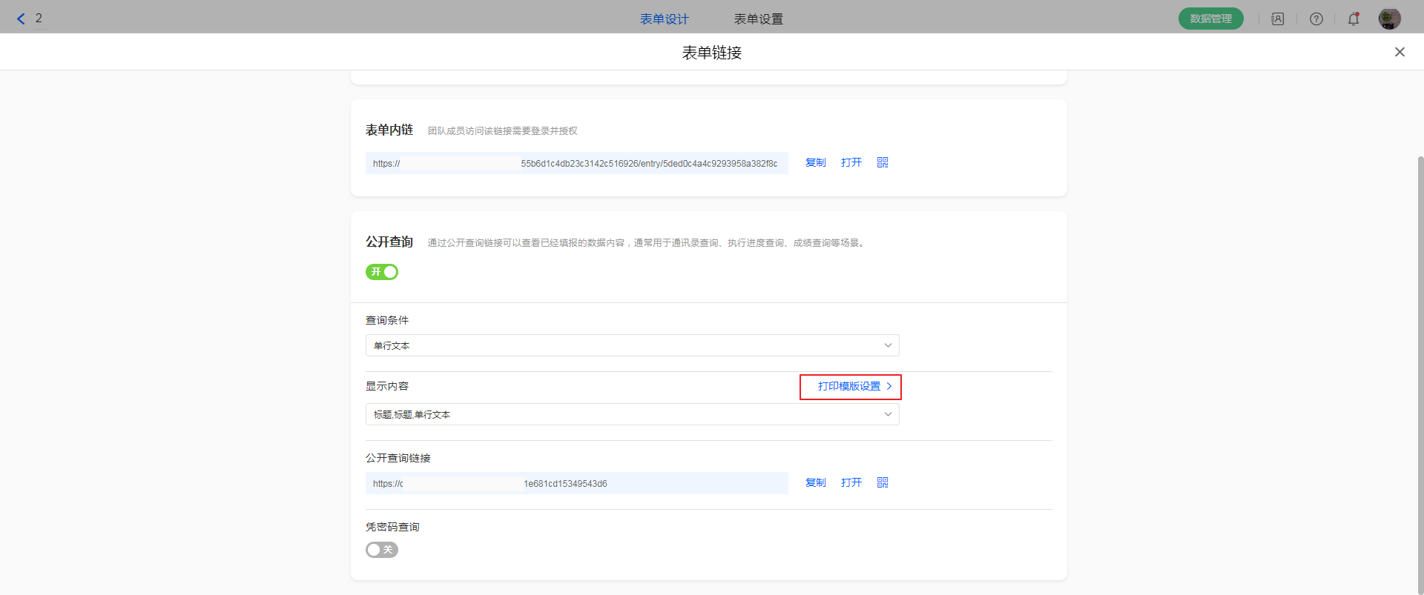Expand the 显示内容 dropdown
The height and width of the screenshot is (595, 1424).
point(632,414)
